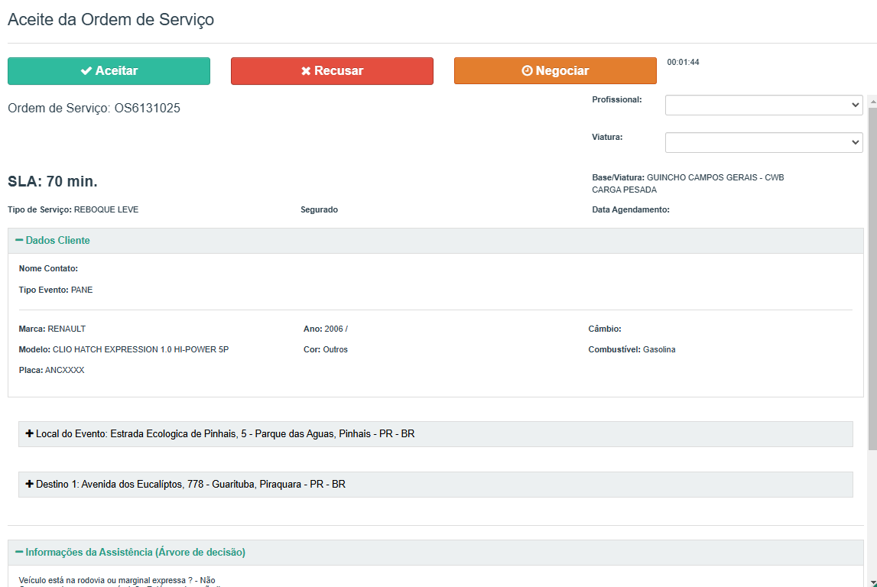Screen dimensions: 877x587
Task: Click the checkmark icon on the Aceitar button
Action: point(86,71)
